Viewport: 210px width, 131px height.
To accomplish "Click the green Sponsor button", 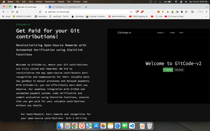I will point(168,70).
